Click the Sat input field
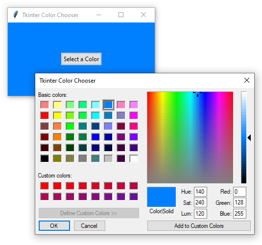The width and height of the screenshot is (262, 245). pos(200,202)
